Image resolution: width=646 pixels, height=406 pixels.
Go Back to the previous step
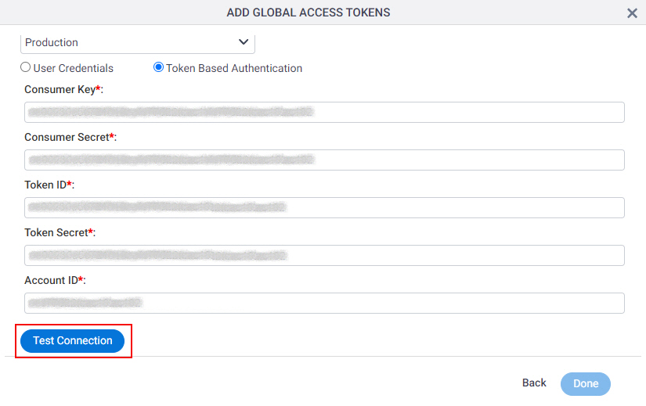[x=534, y=383]
